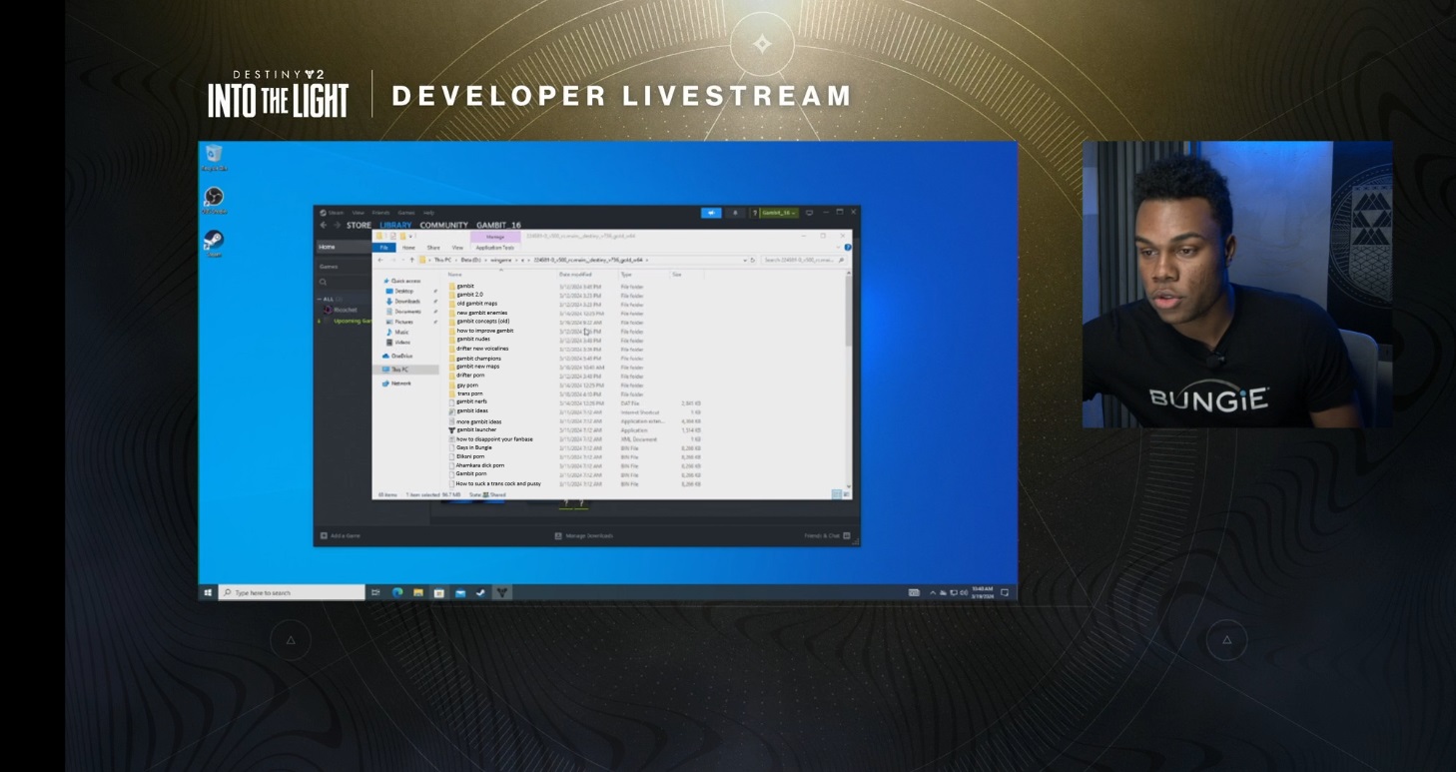1456x772 pixels.
Task: Sort by the Type column header
Action: tap(626, 274)
